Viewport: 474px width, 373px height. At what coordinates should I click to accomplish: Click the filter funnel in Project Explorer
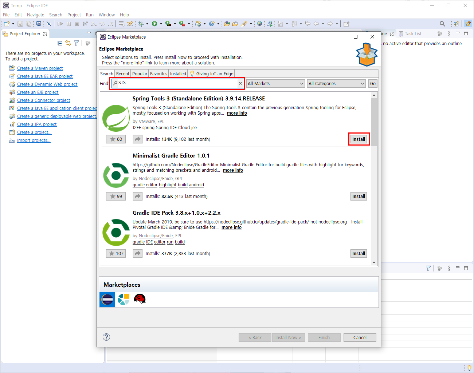76,43
